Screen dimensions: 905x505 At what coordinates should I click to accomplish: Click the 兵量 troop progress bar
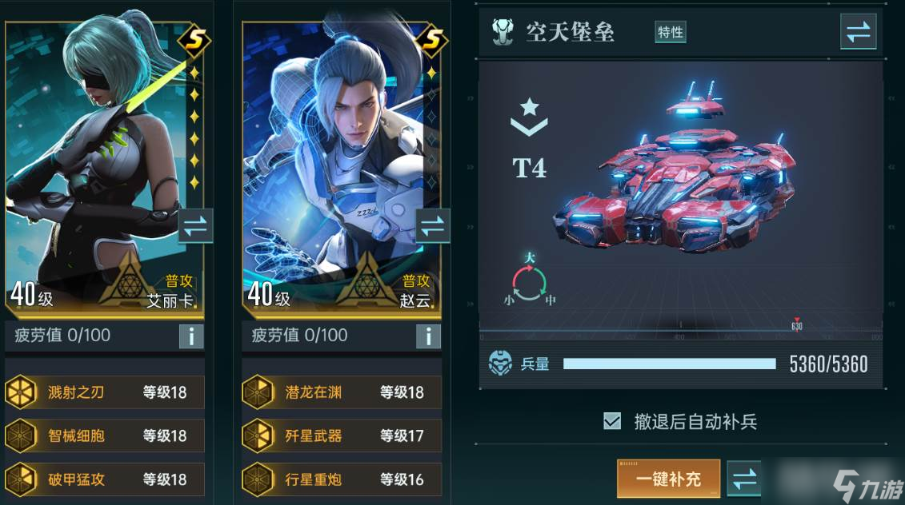pyautogui.click(x=670, y=364)
